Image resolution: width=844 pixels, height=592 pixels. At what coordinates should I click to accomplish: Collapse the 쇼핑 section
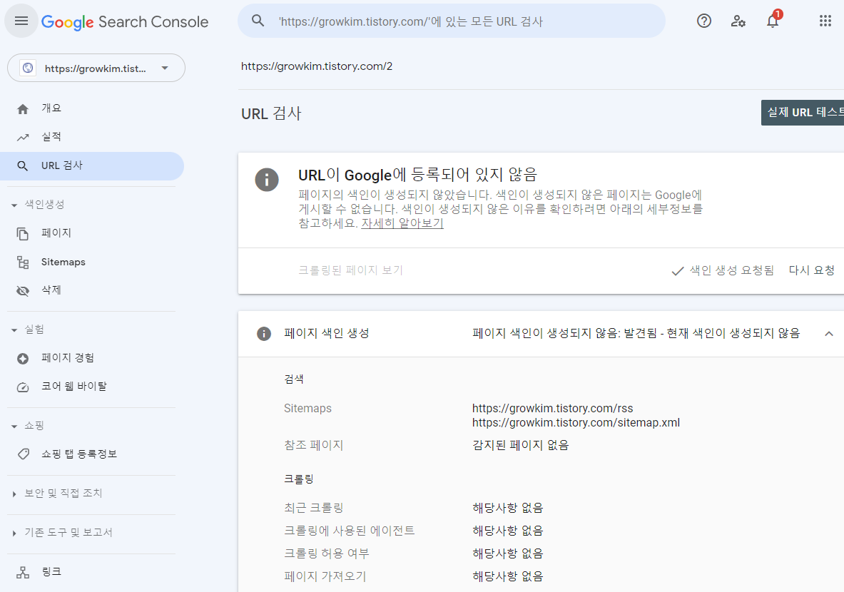[x=14, y=427]
